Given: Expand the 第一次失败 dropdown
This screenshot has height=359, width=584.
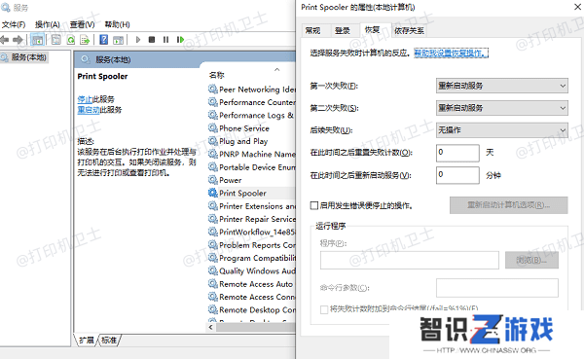Looking at the screenshot, I should tap(501, 86).
